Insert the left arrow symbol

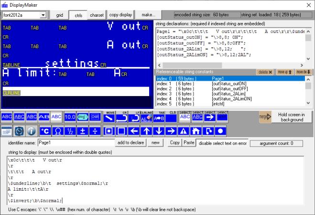[134, 131]
